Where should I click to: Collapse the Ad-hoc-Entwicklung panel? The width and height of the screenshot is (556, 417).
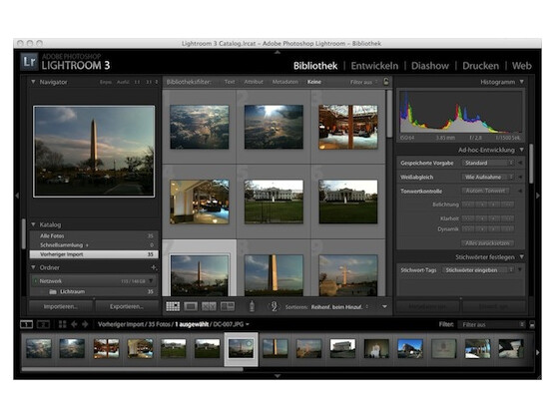point(522,150)
